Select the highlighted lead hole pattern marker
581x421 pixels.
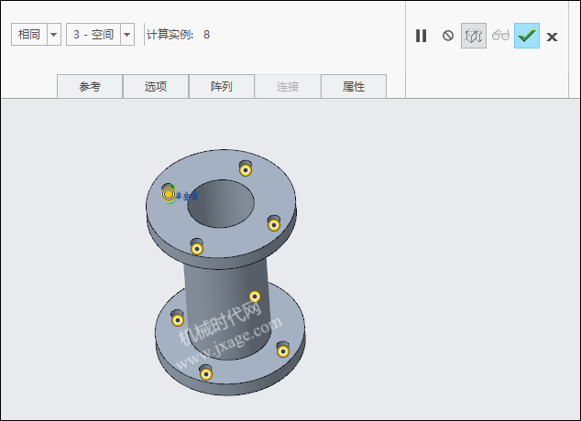169,194
